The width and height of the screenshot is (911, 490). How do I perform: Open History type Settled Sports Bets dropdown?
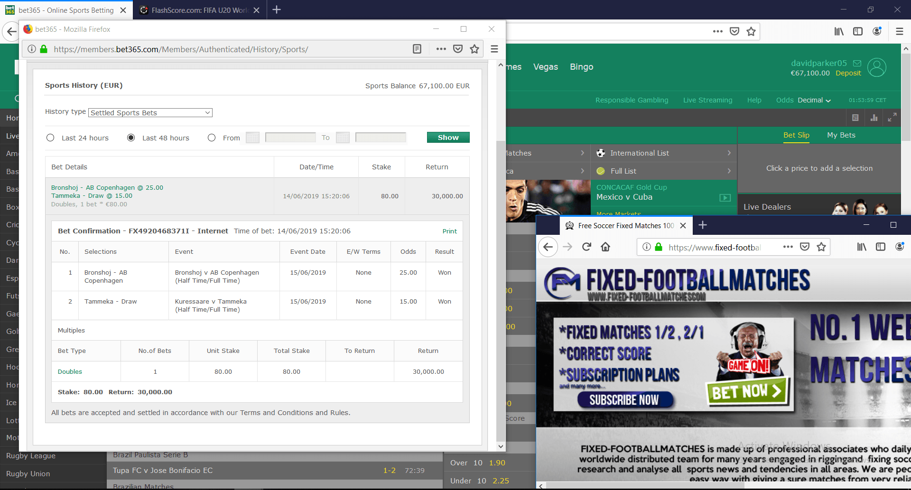(x=150, y=112)
